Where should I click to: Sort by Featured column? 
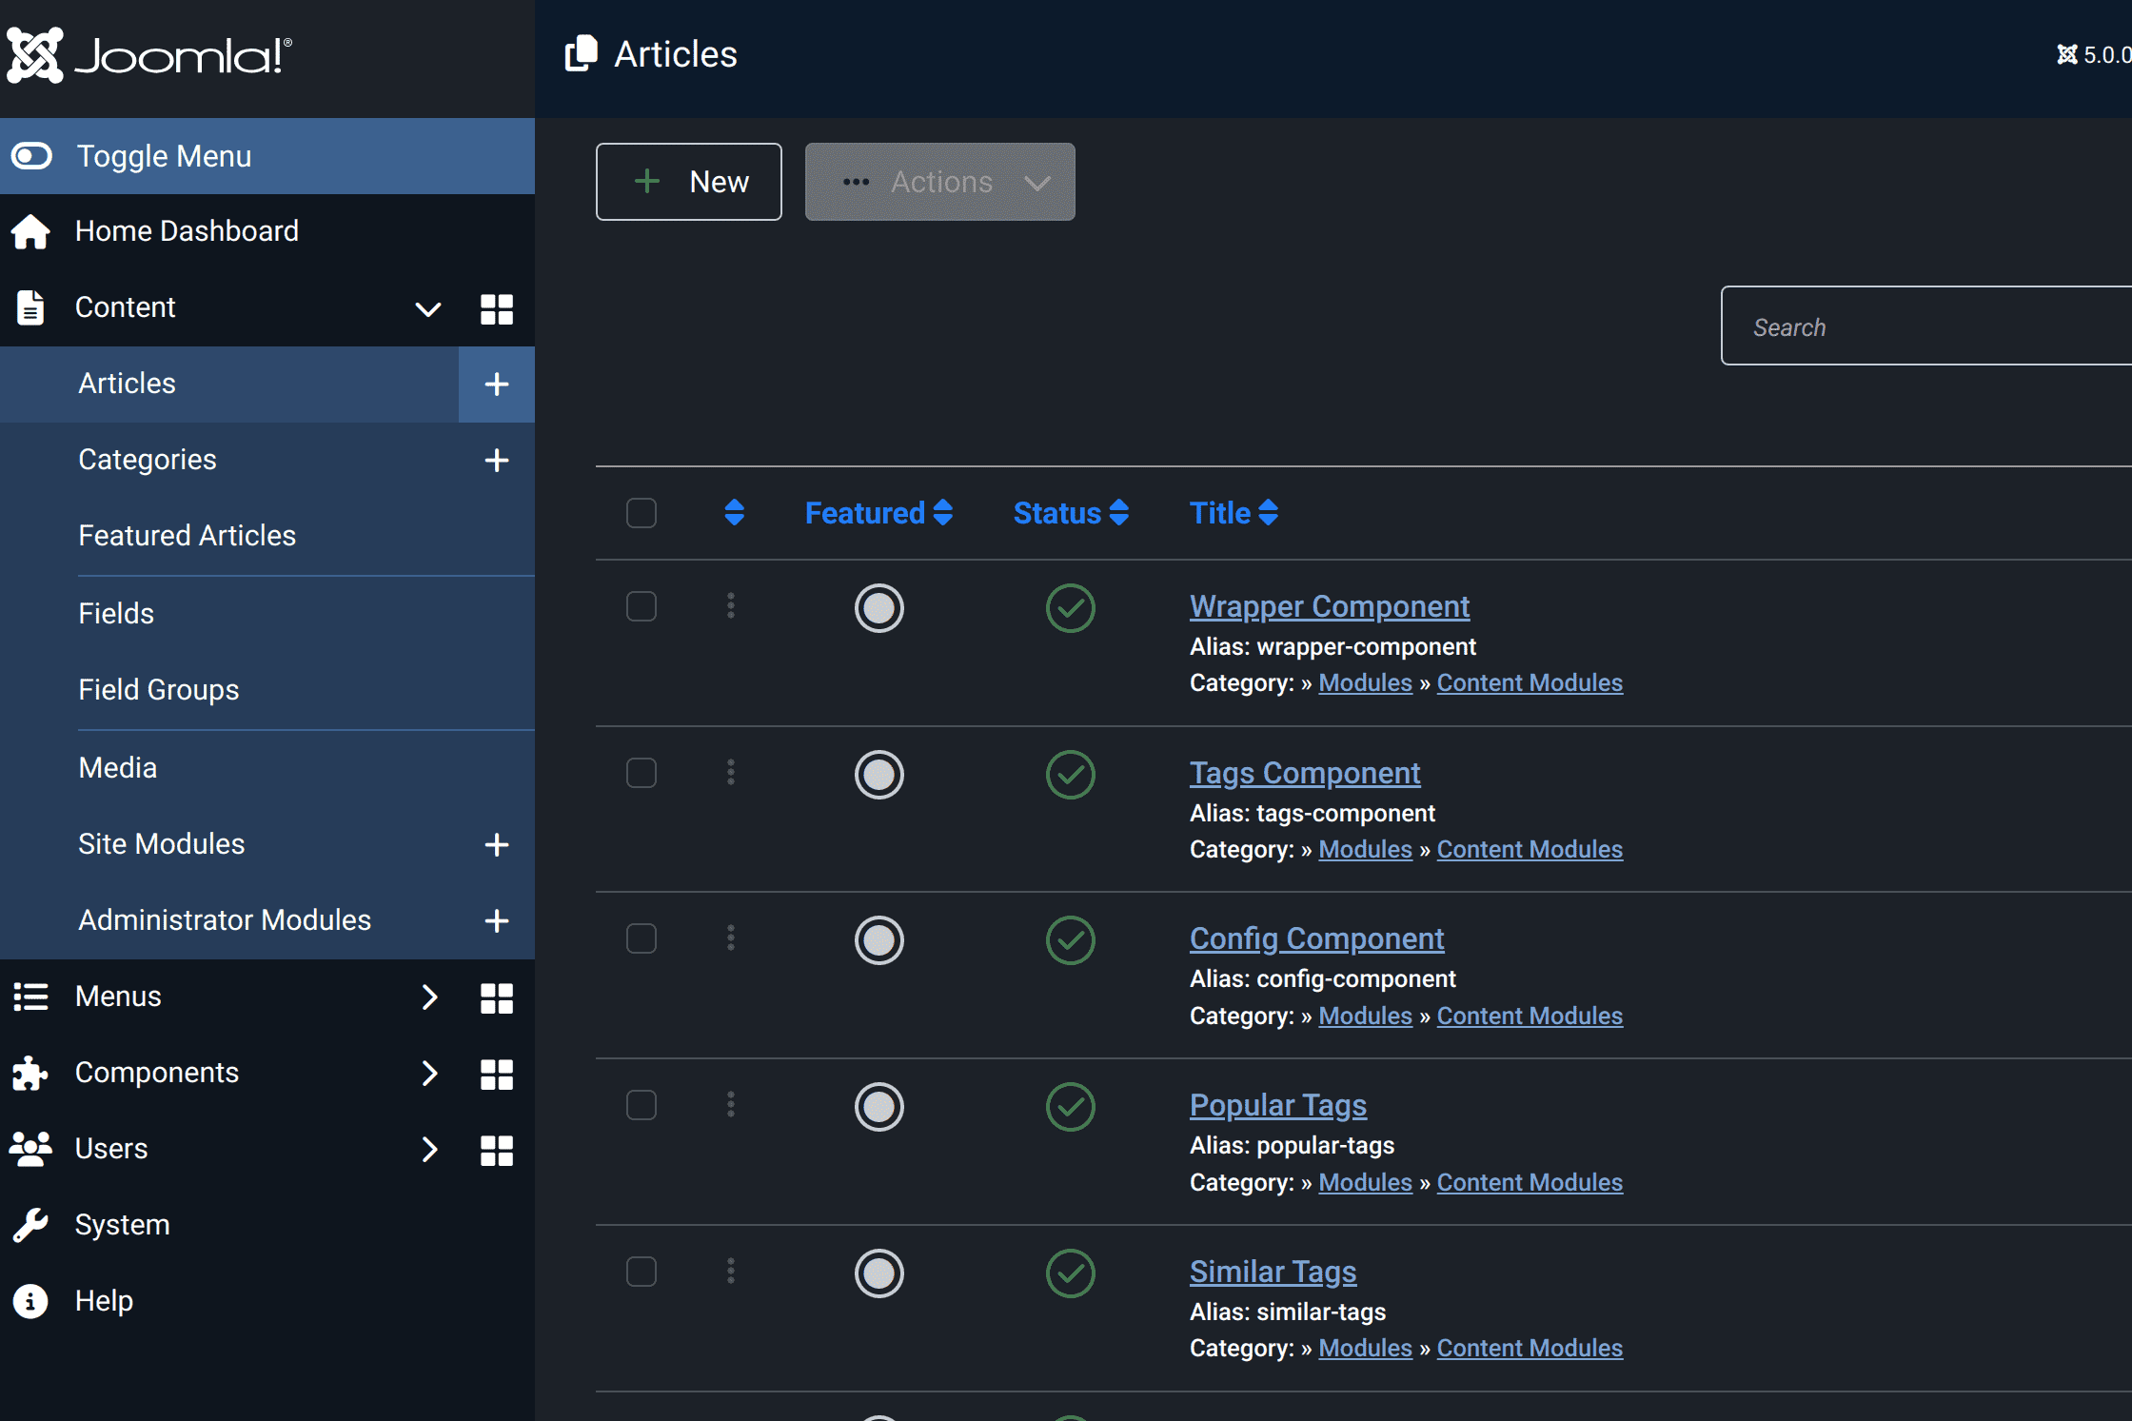878,513
